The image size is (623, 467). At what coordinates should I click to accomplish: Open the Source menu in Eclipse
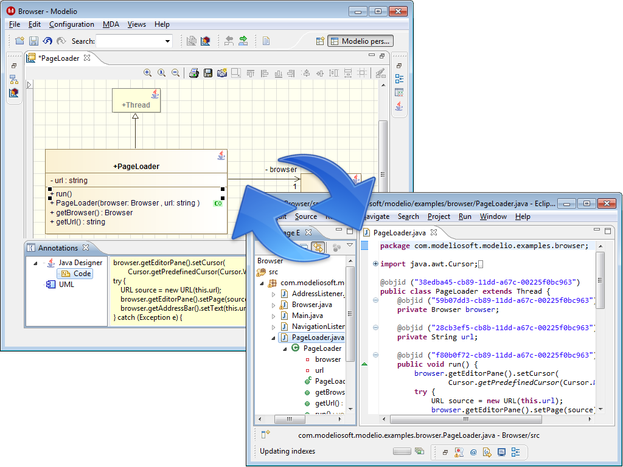coord(306,216)
